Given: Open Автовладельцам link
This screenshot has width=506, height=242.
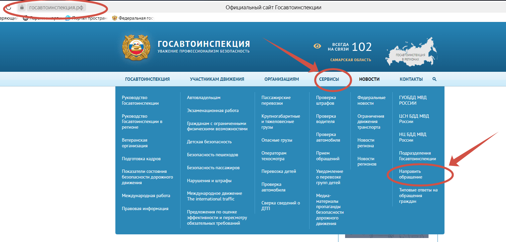Looking at the screenshot, I should [x=203, y=97].
